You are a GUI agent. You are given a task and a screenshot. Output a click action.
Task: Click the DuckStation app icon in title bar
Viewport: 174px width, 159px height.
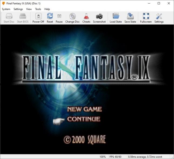4,3
